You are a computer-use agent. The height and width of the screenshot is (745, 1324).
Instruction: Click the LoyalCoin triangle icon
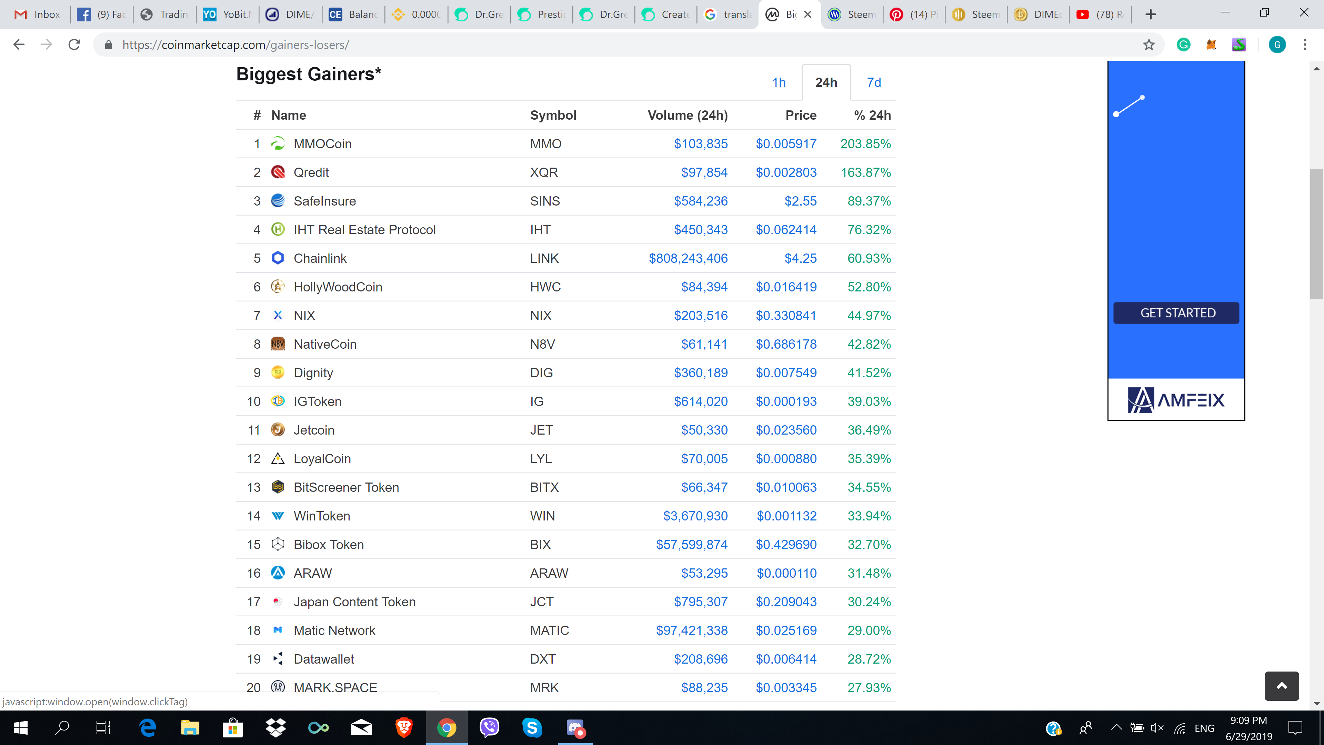tap(278, 459)
